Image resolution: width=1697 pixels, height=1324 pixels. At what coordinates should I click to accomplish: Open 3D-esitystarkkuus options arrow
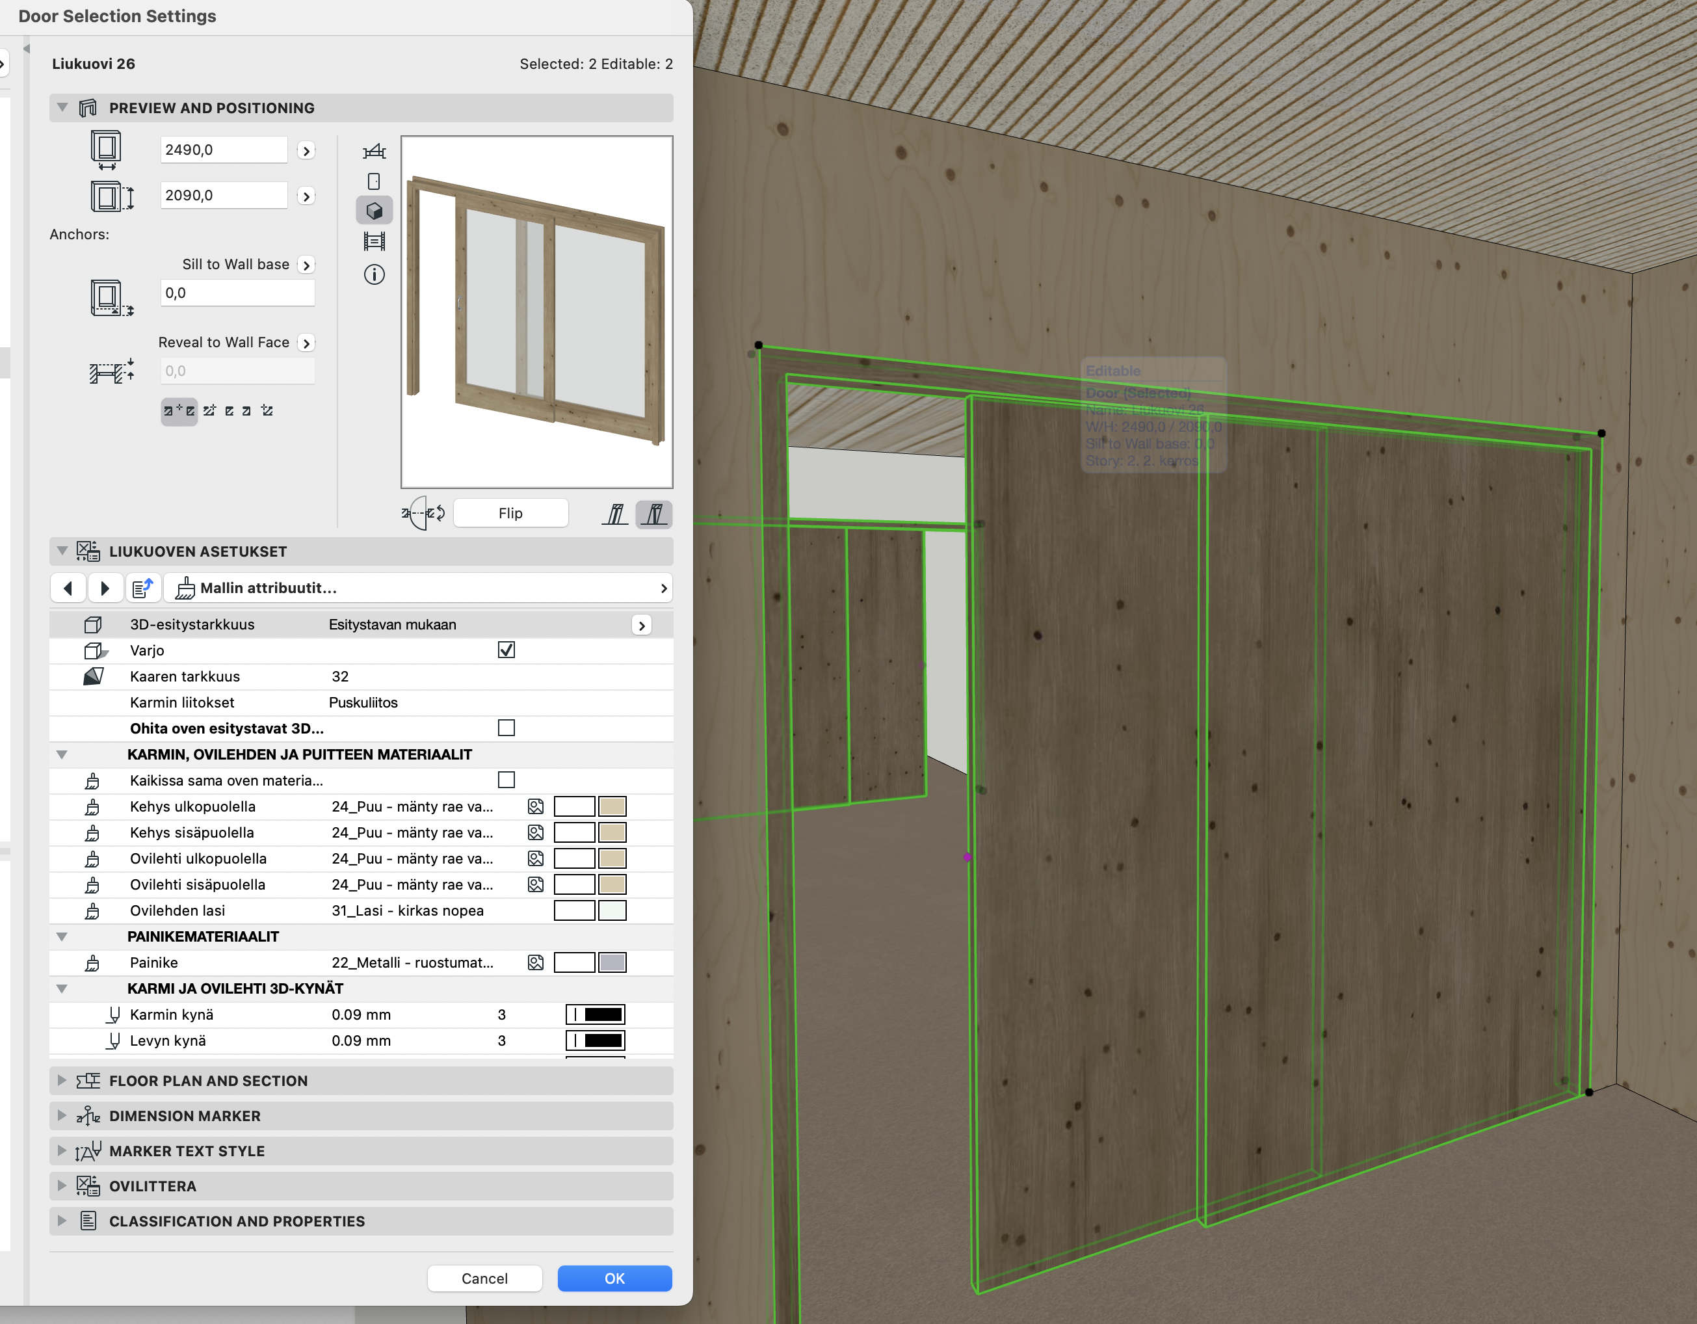(641, 625)
